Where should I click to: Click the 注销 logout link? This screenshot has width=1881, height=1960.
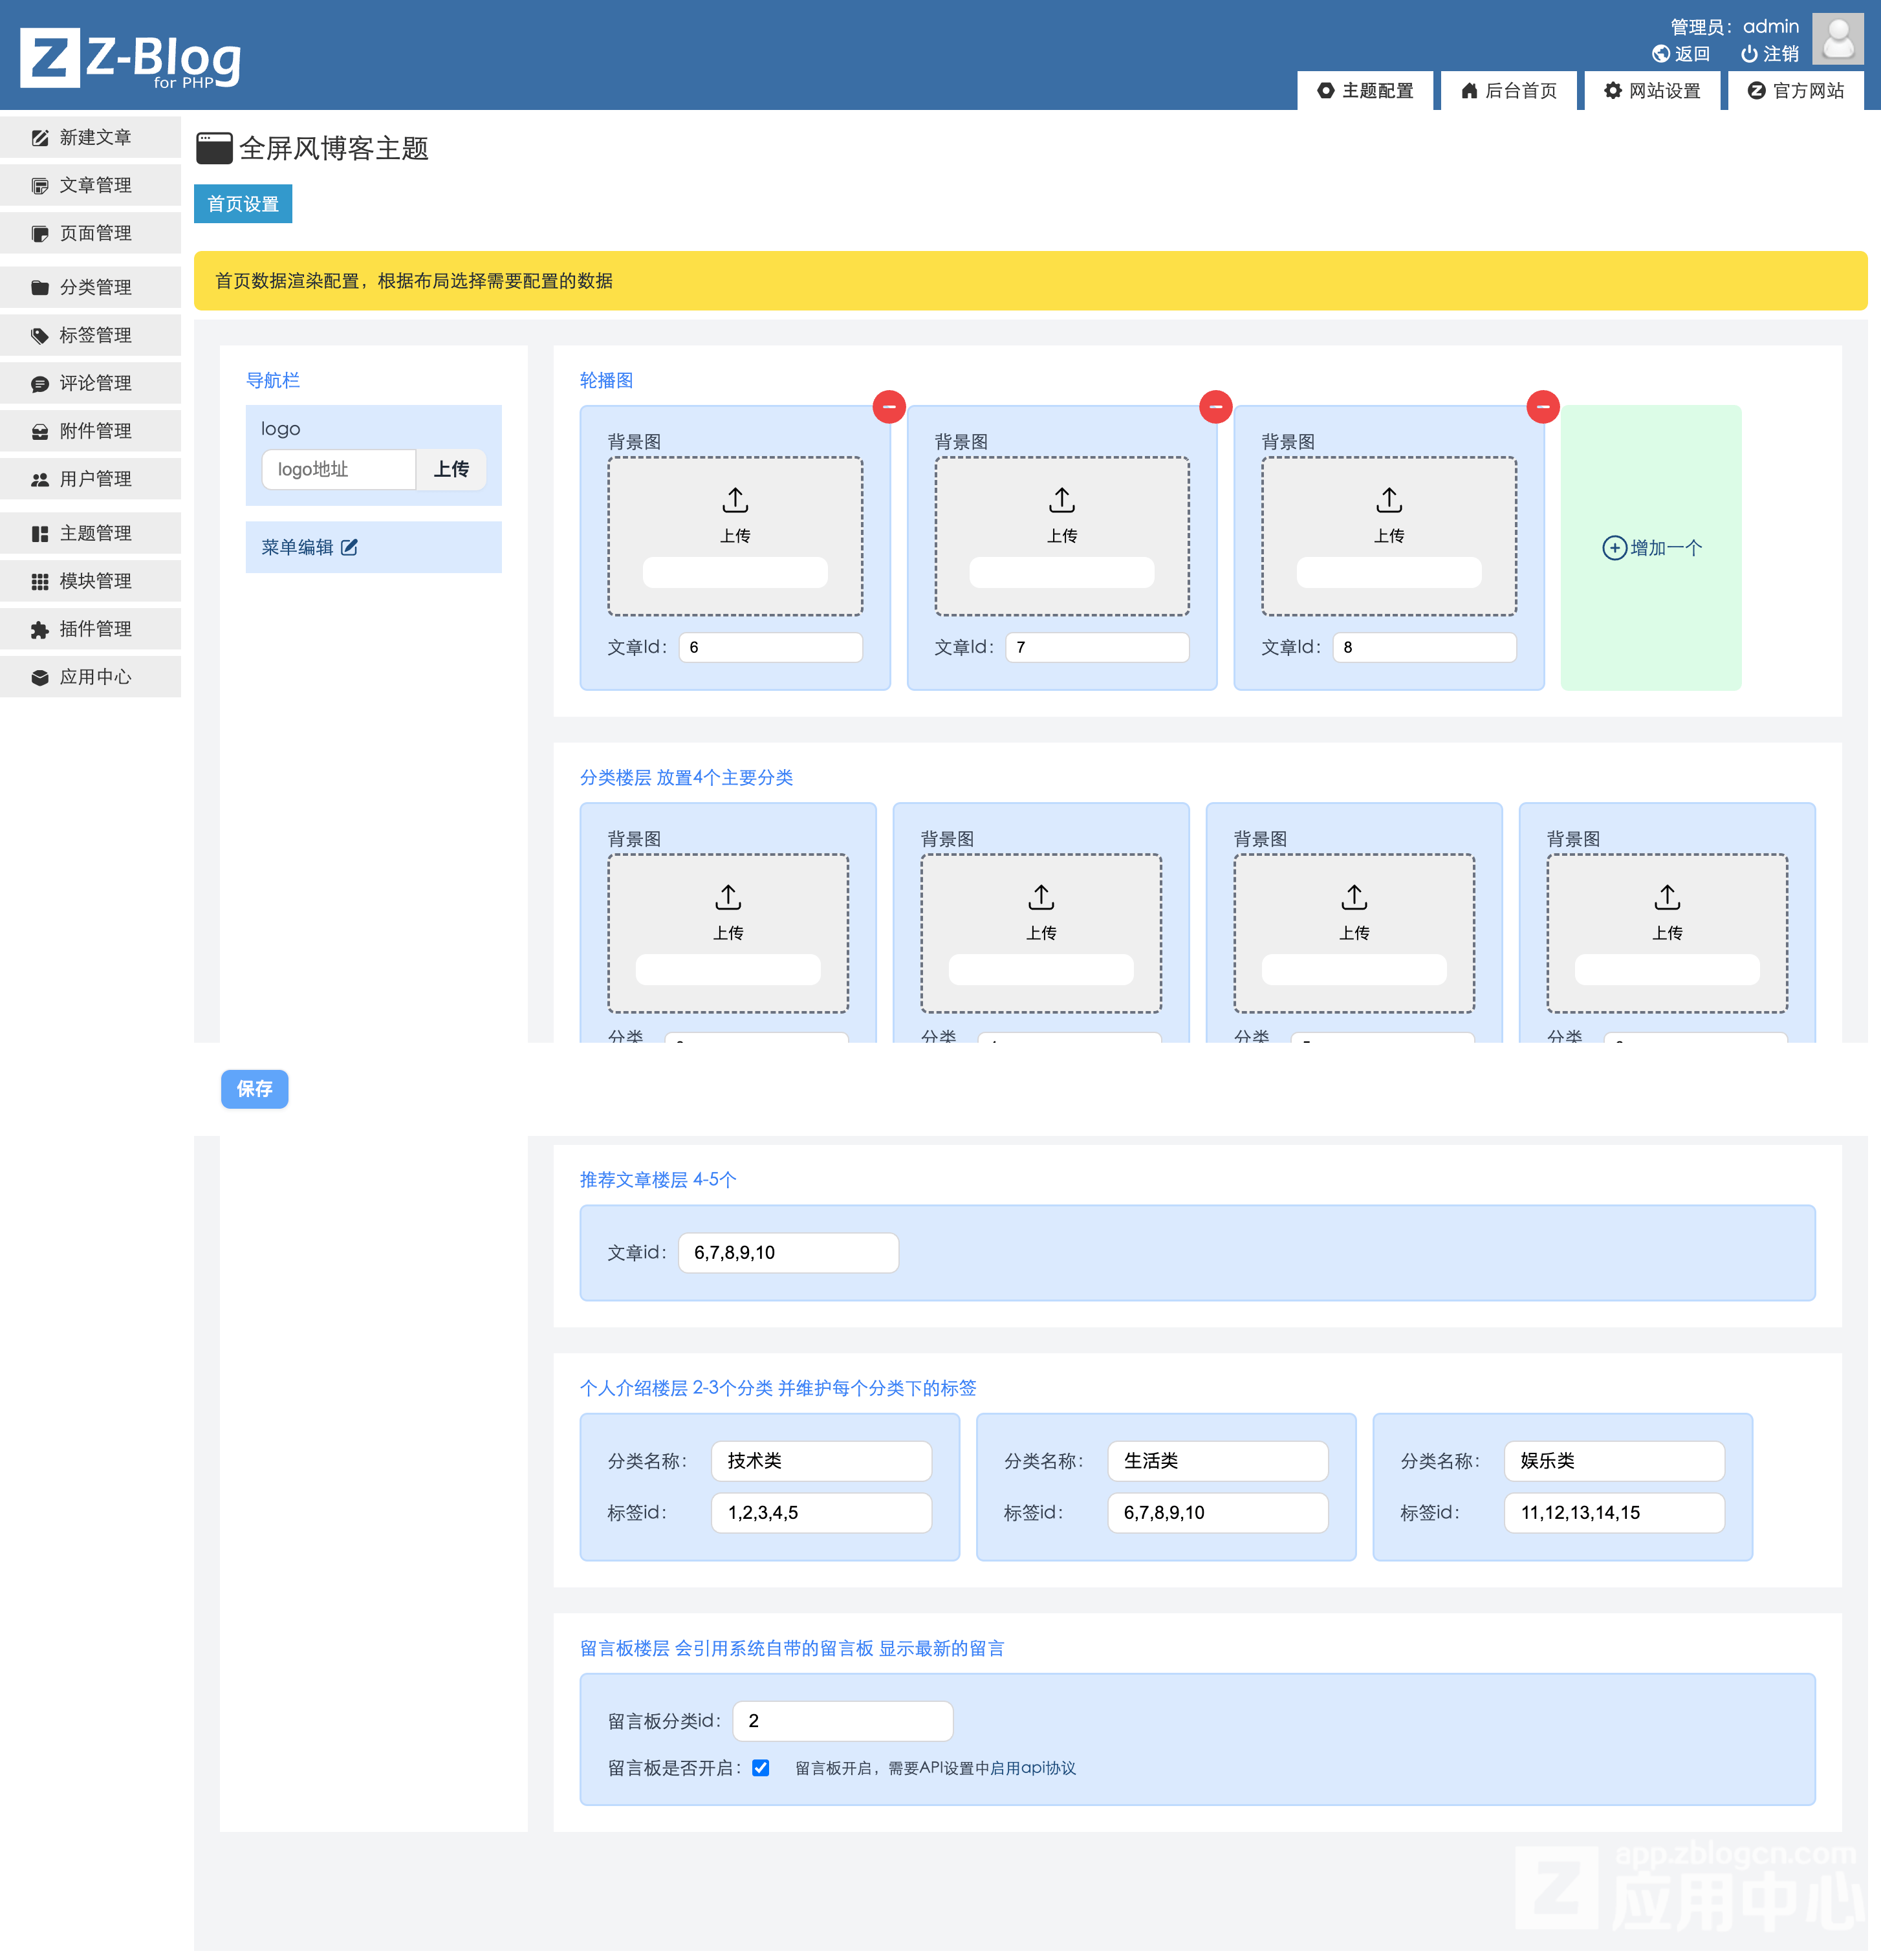tap(1770, 54)
